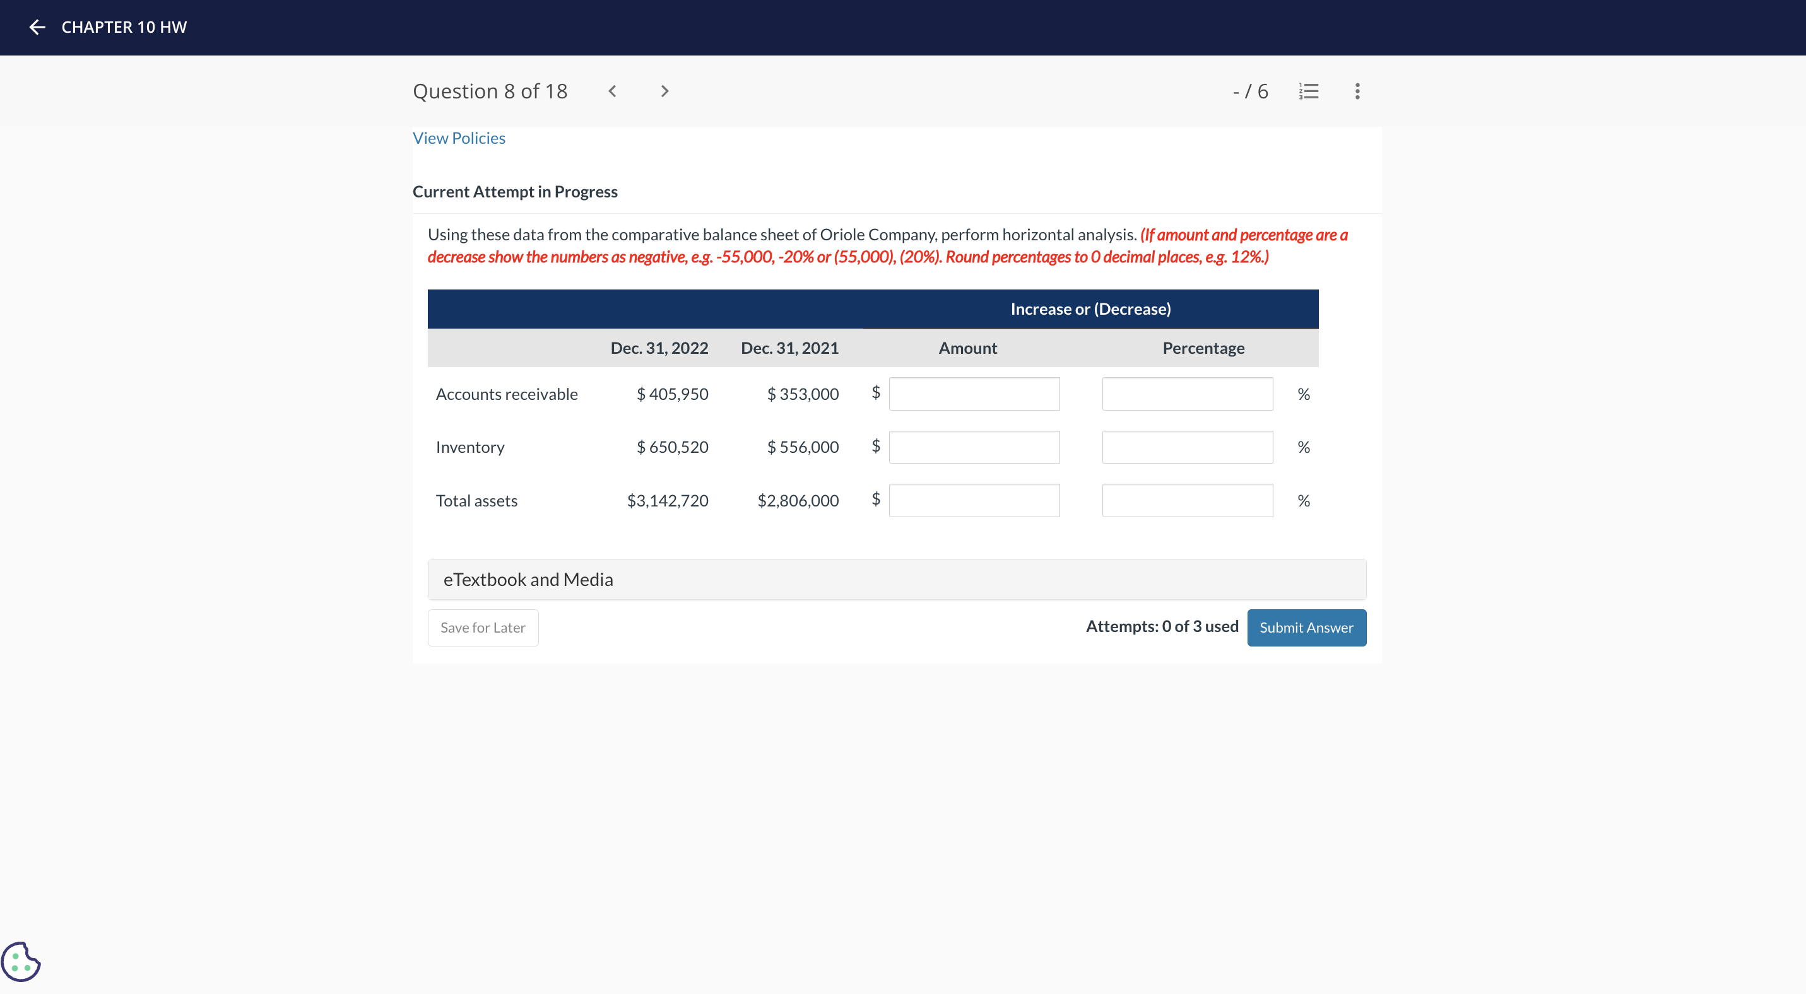Click the CHAPTER 10 HW title

pyautogui.click(x=124, y=27)
